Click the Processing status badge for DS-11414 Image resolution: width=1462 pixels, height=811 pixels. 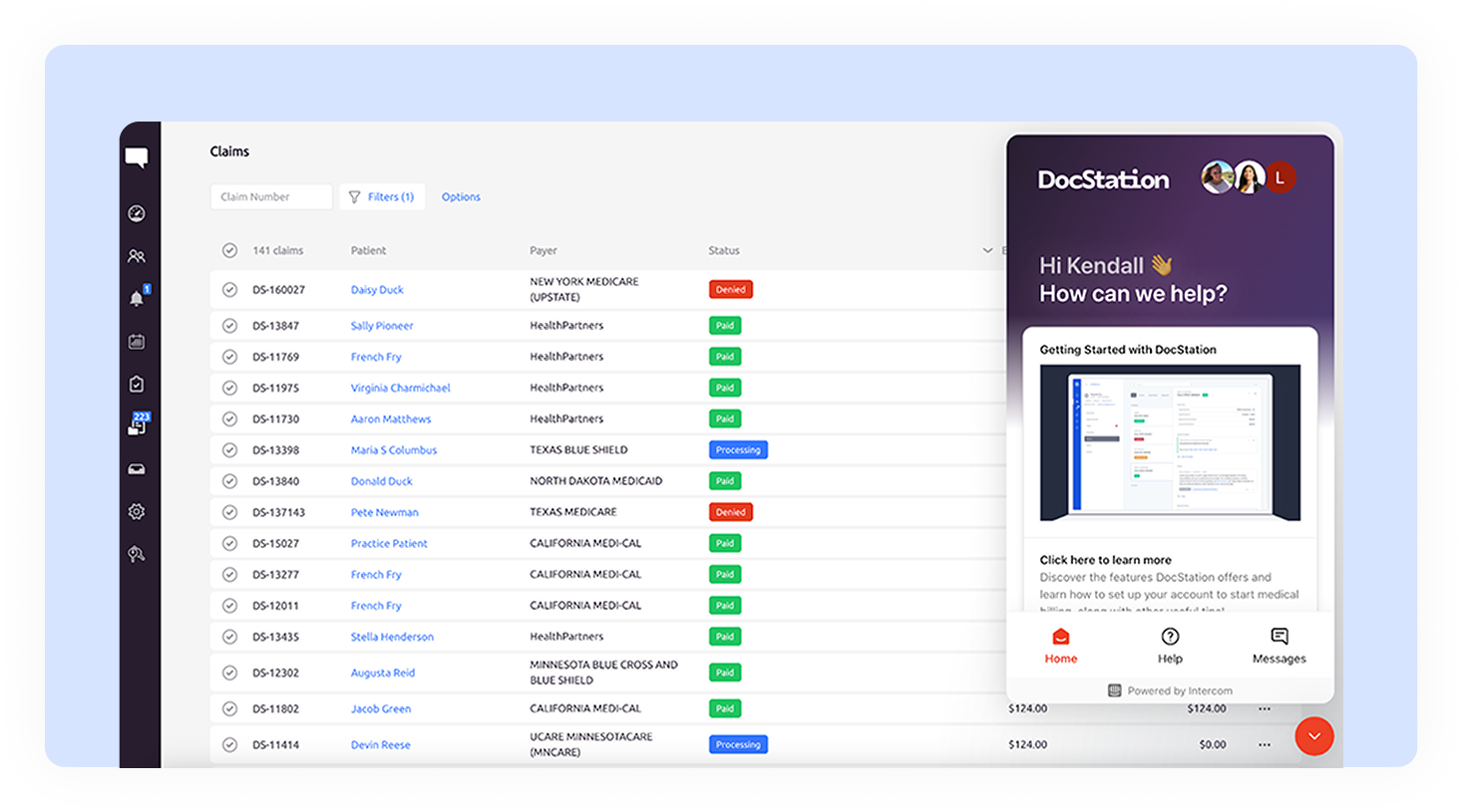coord(738,744)
